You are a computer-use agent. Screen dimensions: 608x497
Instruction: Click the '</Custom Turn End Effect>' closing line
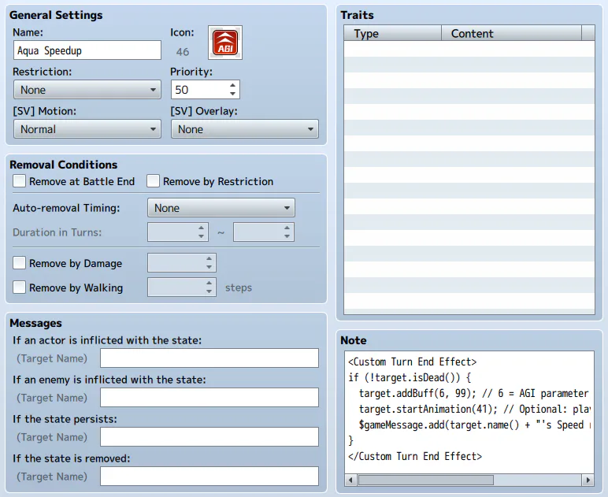(x=415, y=456)
